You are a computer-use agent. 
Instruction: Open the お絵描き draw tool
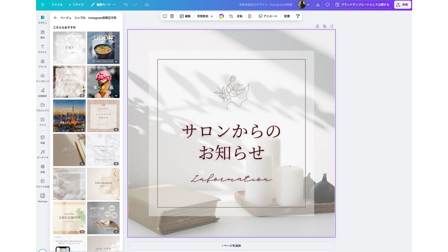43,93
